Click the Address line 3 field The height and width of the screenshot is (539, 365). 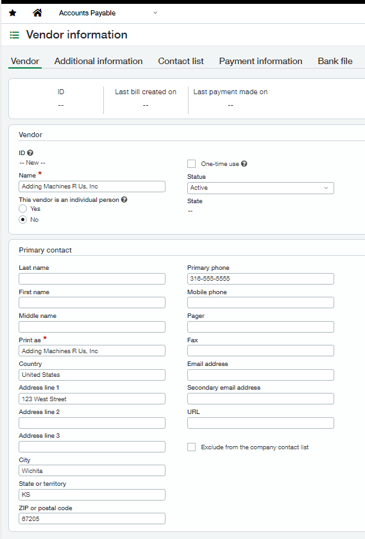[x=92, y=447]
